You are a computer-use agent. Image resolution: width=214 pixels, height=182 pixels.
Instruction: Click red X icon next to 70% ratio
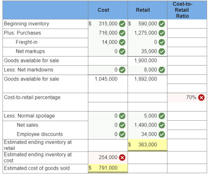click(x=201, y=98)
